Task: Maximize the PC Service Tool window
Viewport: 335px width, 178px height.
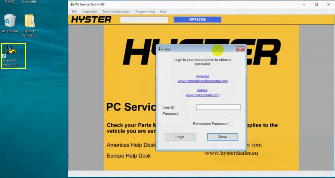Action: click(316, 4)
